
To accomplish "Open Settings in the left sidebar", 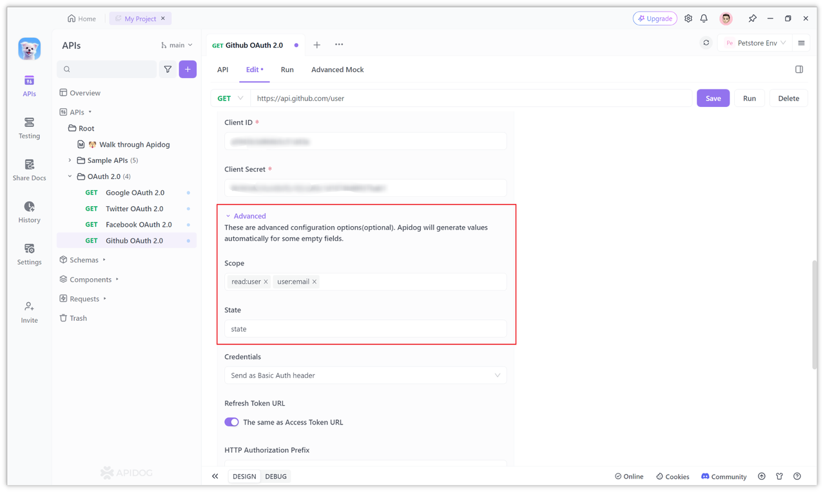I will tap(29, 254).
